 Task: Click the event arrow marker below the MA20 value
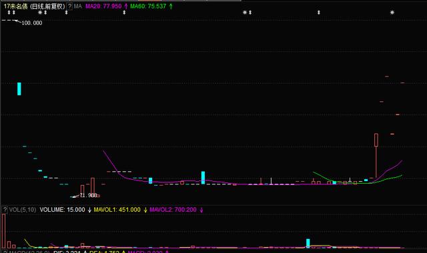tap(125, 13)
